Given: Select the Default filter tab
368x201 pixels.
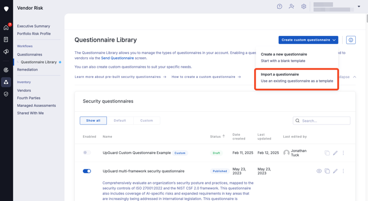Looking at the screenshot, I should [120, 121].
